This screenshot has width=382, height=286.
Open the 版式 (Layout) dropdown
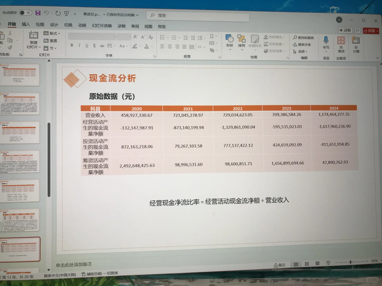[x=51, y=34]
